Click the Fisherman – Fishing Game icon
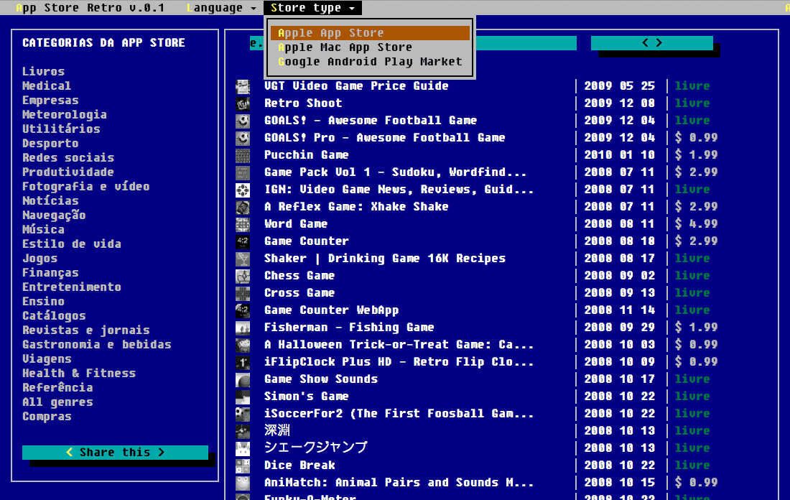This screenshot has height=500, width=790. [243, 328]
